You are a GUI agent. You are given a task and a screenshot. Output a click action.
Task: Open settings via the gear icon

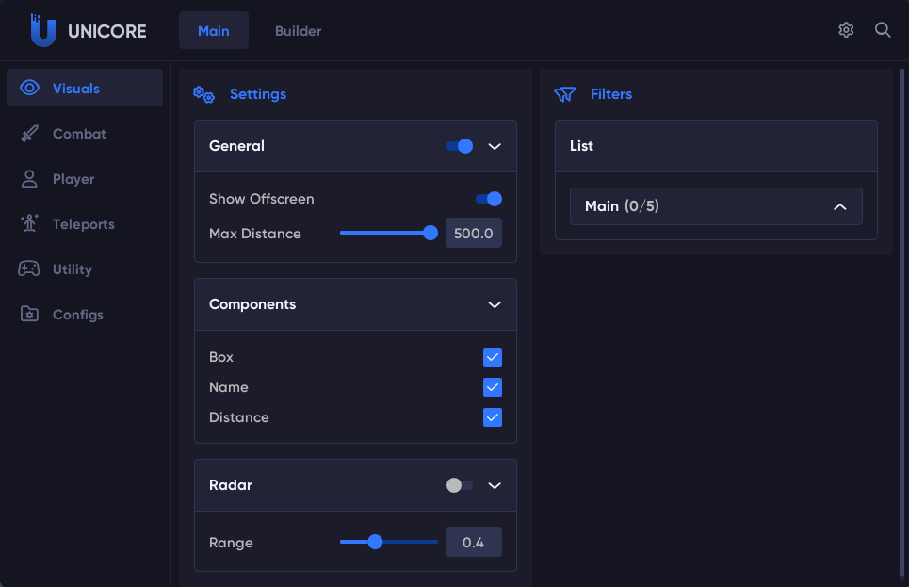point(846,30)
